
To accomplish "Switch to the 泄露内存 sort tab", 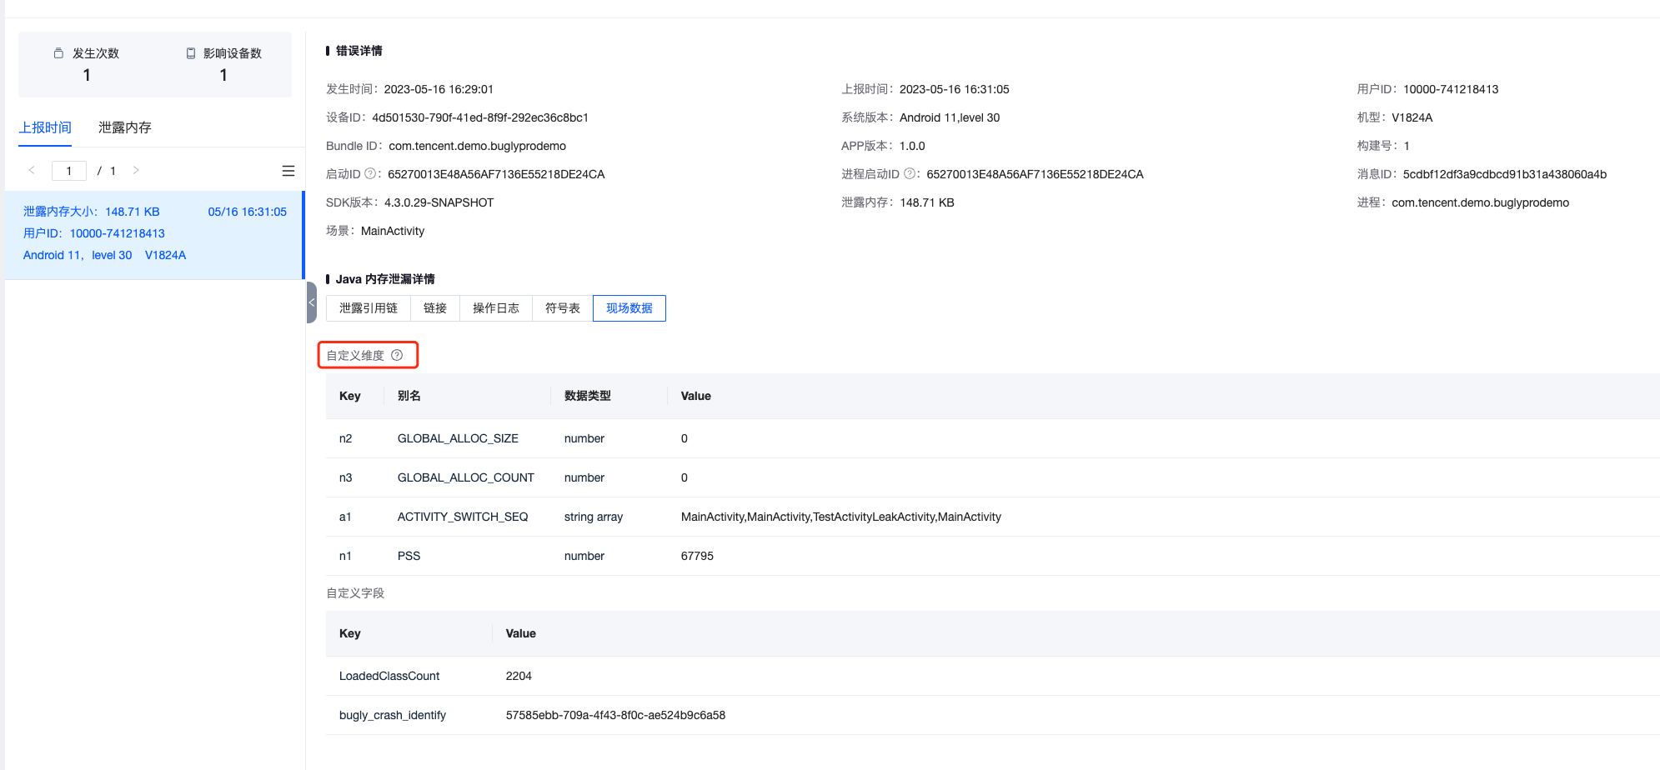I will [x=124, y=127].
